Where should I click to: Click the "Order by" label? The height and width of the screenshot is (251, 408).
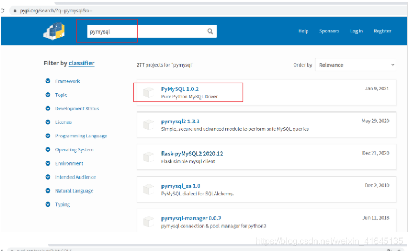point(302,65)
